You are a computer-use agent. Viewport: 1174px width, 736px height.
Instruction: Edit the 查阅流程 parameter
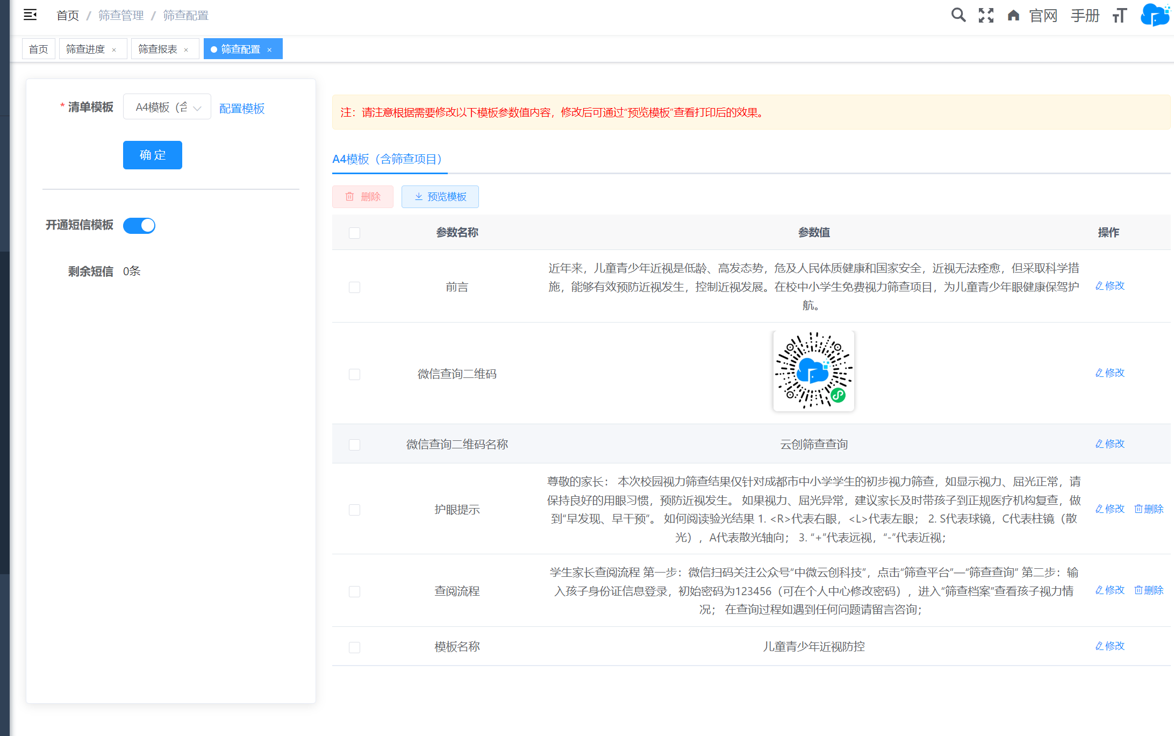click(1110, 590)
